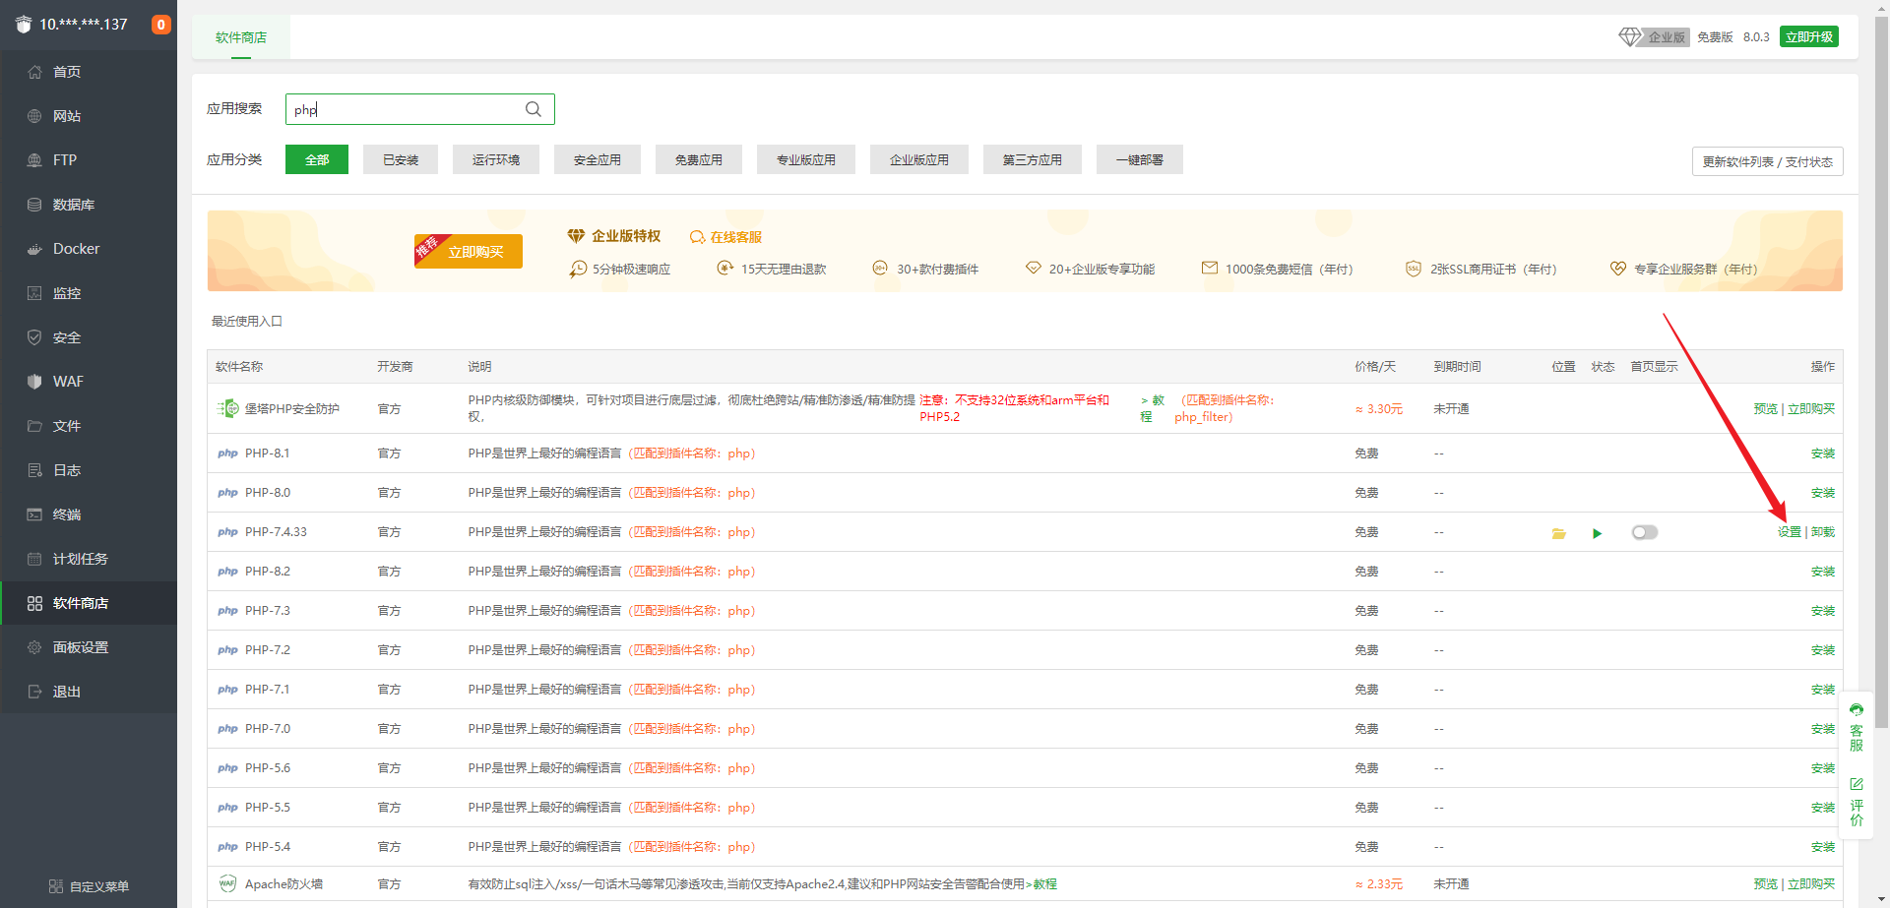Select 软件商店 in the sidebar

click(89, 603)
